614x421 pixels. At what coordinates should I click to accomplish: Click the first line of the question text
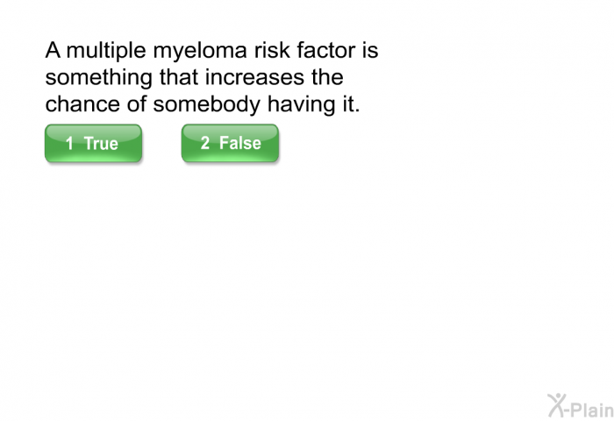tap(211, 51)
